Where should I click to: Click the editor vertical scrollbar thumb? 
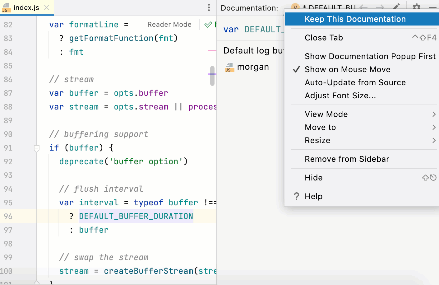coord(212,76)
